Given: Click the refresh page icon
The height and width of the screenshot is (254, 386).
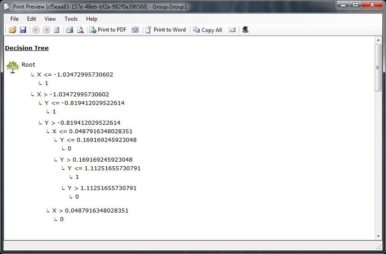Looking at the screenshot, I should [57, 30].
